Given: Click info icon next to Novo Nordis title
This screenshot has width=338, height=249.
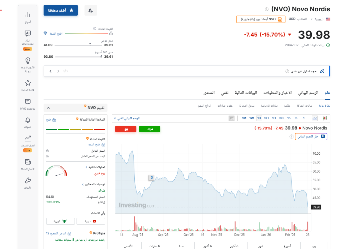Looking at the screenshot, I should click(266, 9).
